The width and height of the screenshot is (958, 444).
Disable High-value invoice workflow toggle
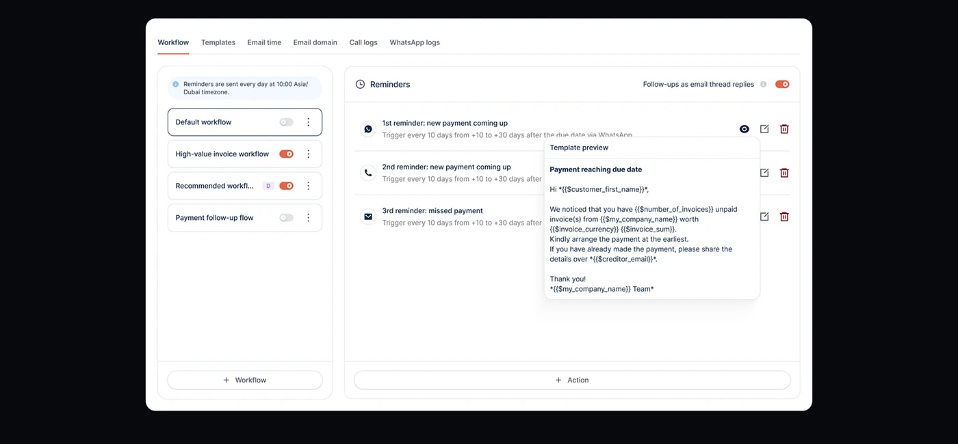(286, 154)
